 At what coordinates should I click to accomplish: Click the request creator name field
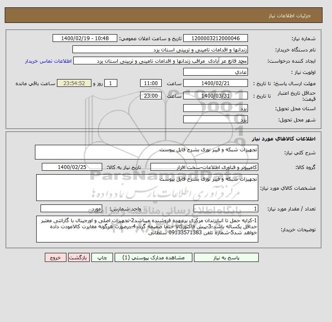[160, 61]
